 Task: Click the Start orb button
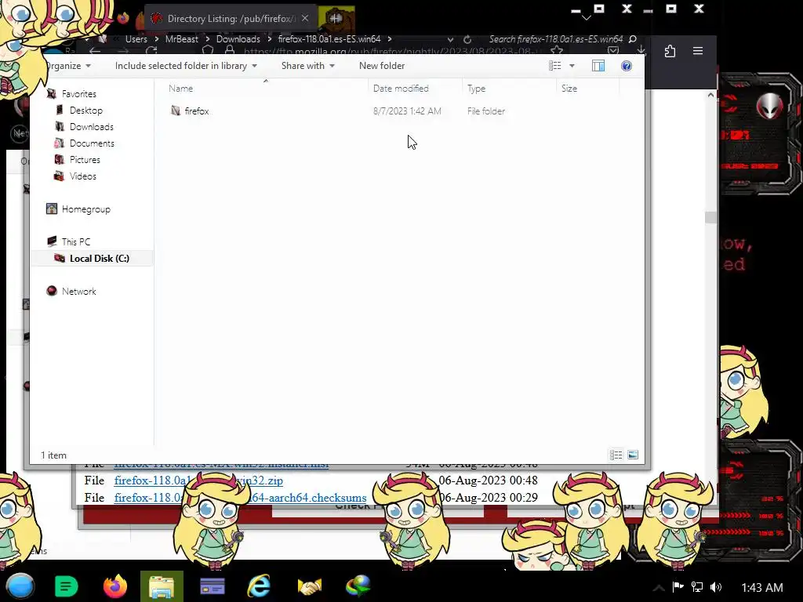[x=20, y=586]
